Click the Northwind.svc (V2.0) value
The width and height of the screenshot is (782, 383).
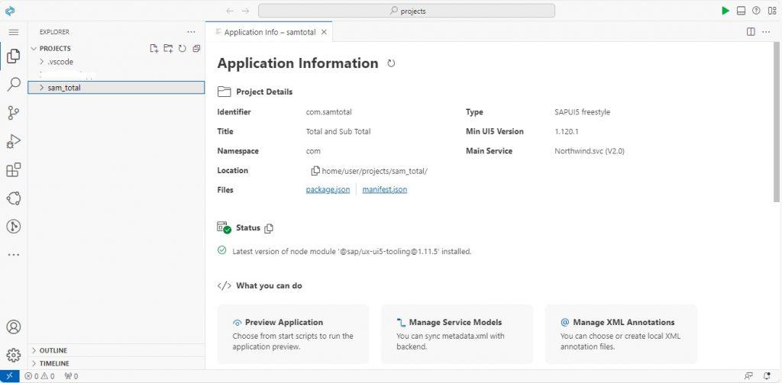[x=590, y=151]
